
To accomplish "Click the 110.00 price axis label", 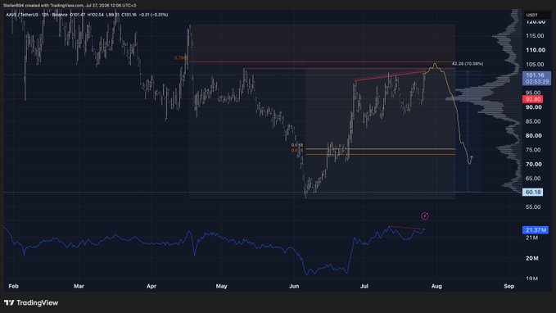I will [536, 50].
